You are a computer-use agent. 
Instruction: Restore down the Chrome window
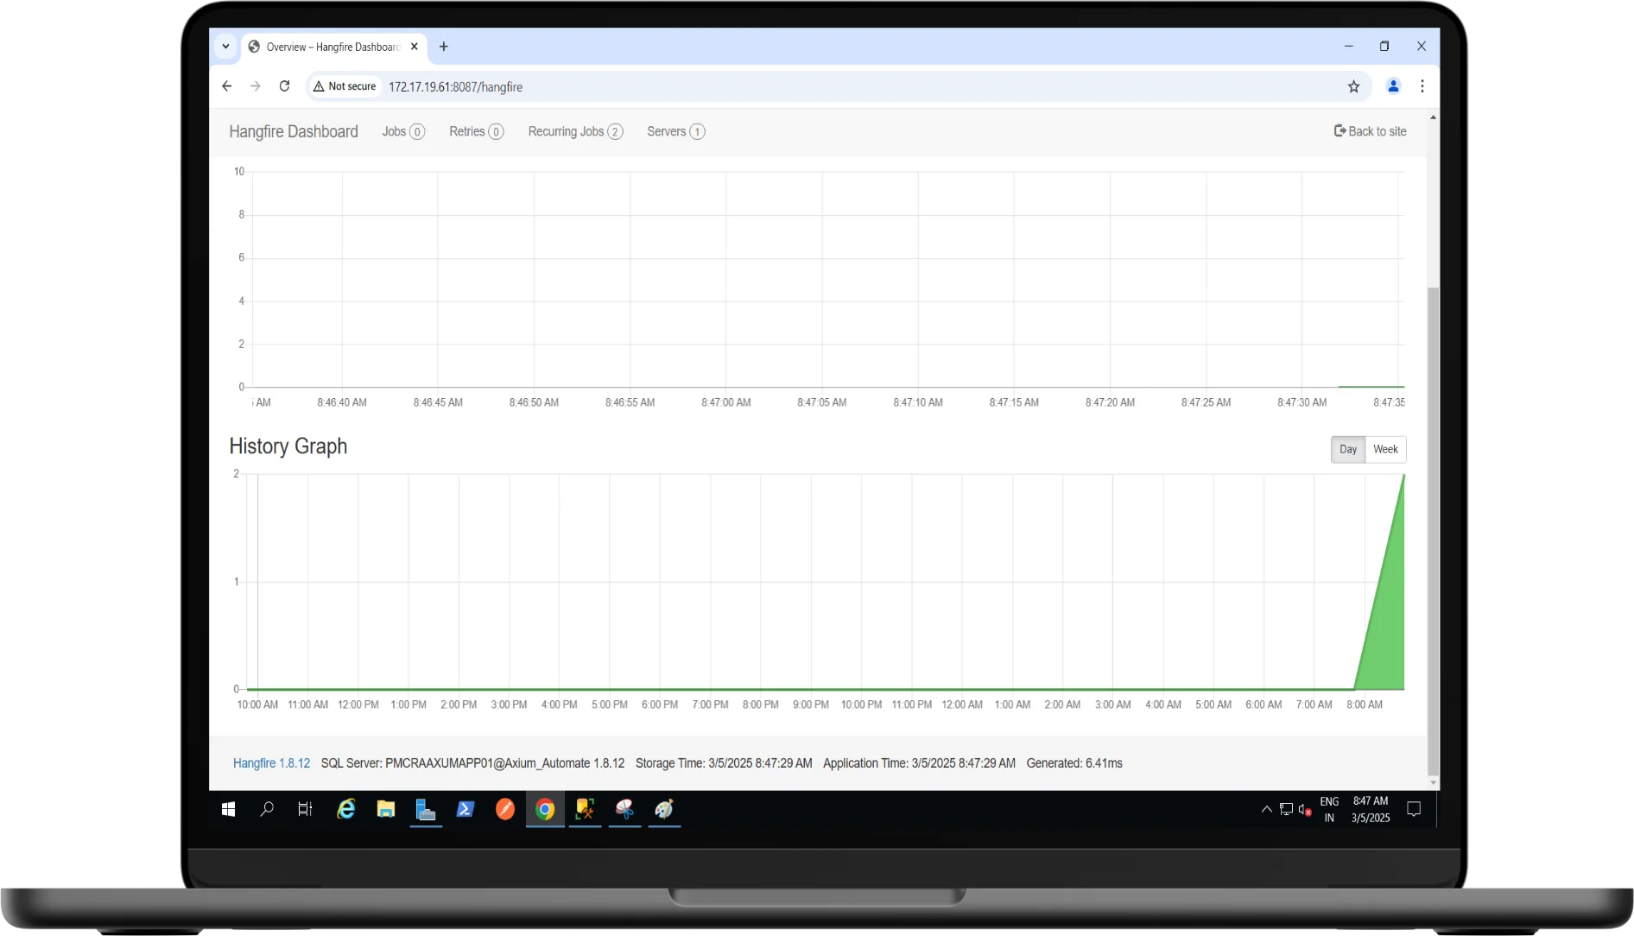(x=1384, y=47)
